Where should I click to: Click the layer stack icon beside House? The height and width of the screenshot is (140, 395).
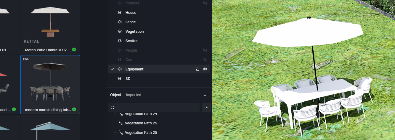pyautogui.click(x=120, y=13)
